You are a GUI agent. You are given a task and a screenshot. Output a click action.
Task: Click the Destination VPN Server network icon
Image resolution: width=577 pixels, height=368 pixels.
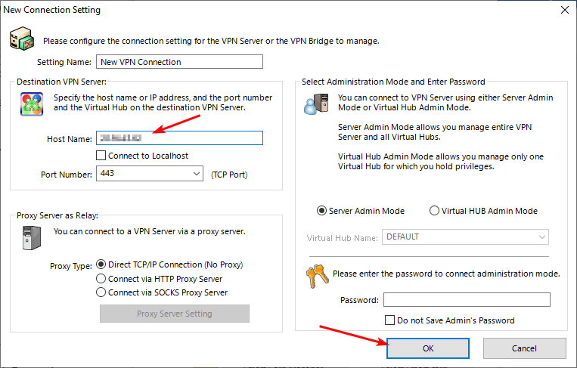pyautogui.click(x=31, y=104)
